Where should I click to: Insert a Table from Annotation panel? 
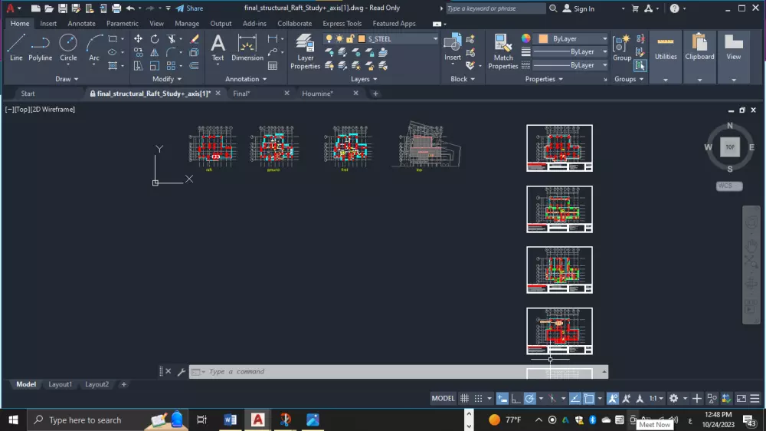[x=273, y=65]
